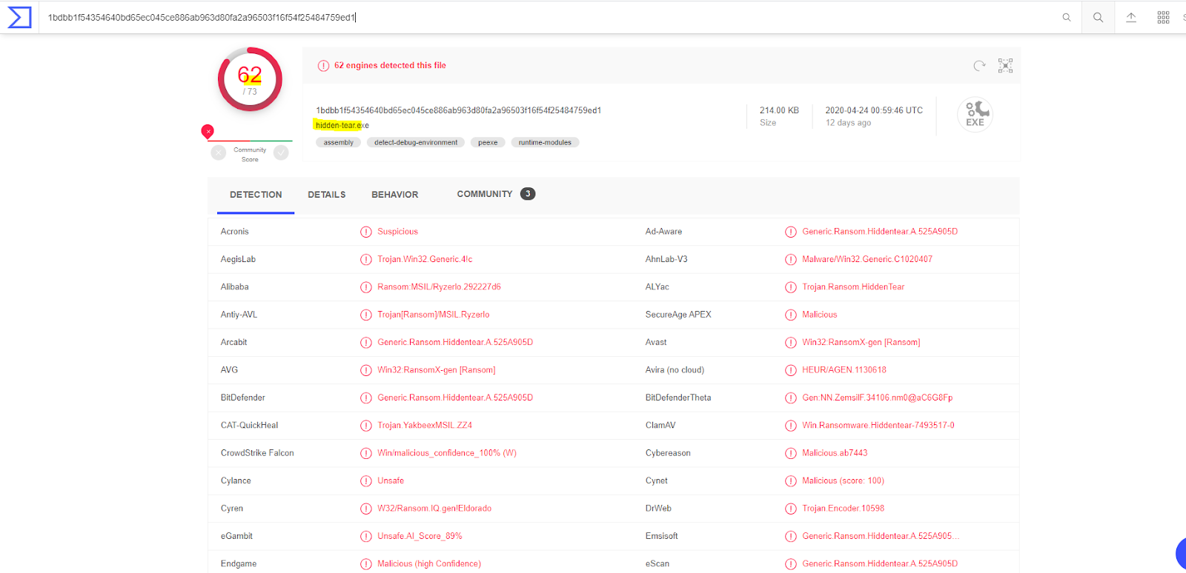Viewport: 1186px width, 573px height.
Task: Open the graph view icon
Action: 1005,66
